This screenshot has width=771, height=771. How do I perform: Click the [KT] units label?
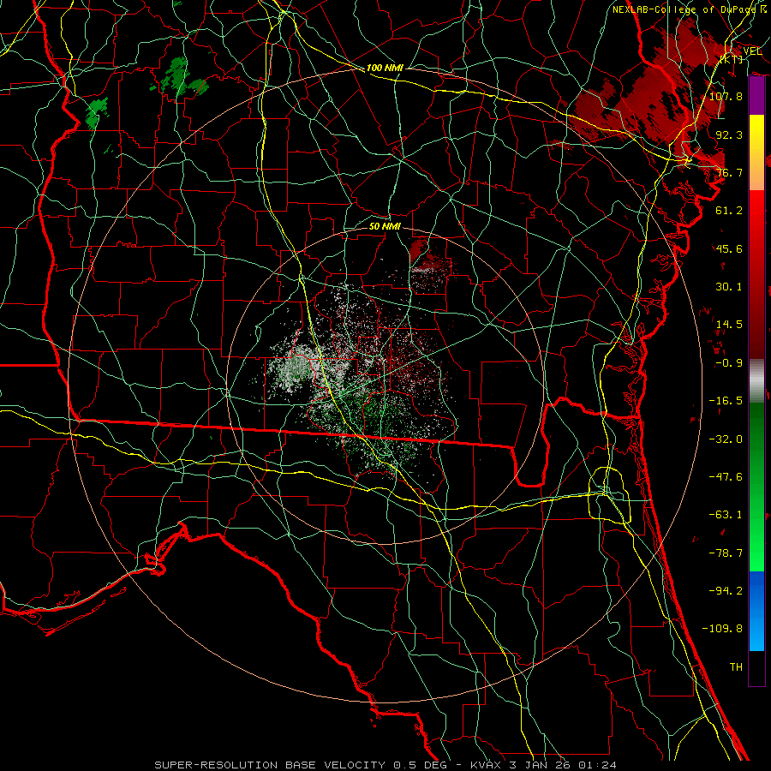pyautogui.click(x=732, y=59)
